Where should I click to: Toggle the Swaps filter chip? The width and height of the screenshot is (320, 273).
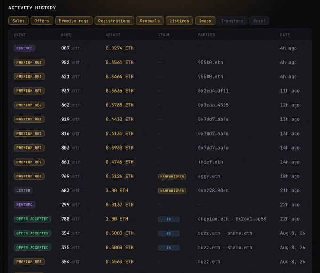coord(205,21)
